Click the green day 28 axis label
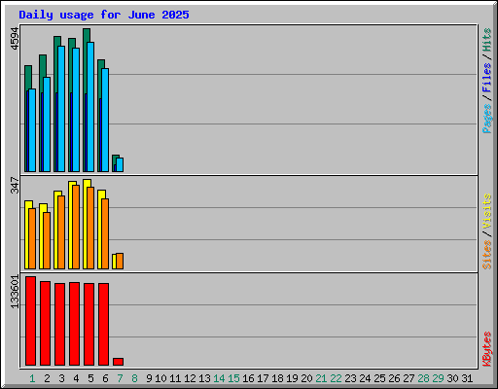This screenshot has height=389, width=498. click(x=423, y=378)
